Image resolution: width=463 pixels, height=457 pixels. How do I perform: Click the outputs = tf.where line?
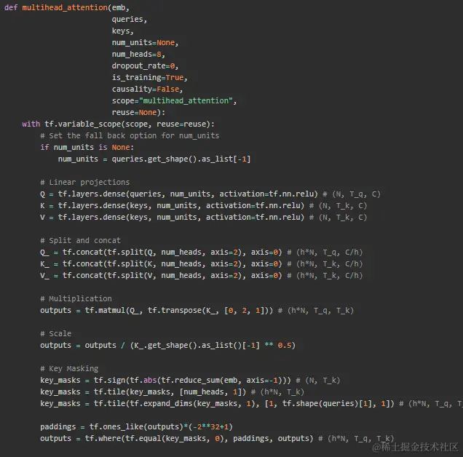click(217, 438)
